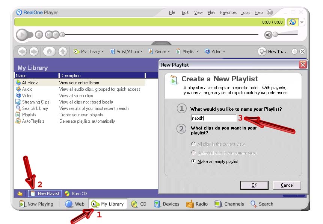Screen dimensions: 323x224
Task: Open the Artist/Album dropdown
Action: point(126,52)
